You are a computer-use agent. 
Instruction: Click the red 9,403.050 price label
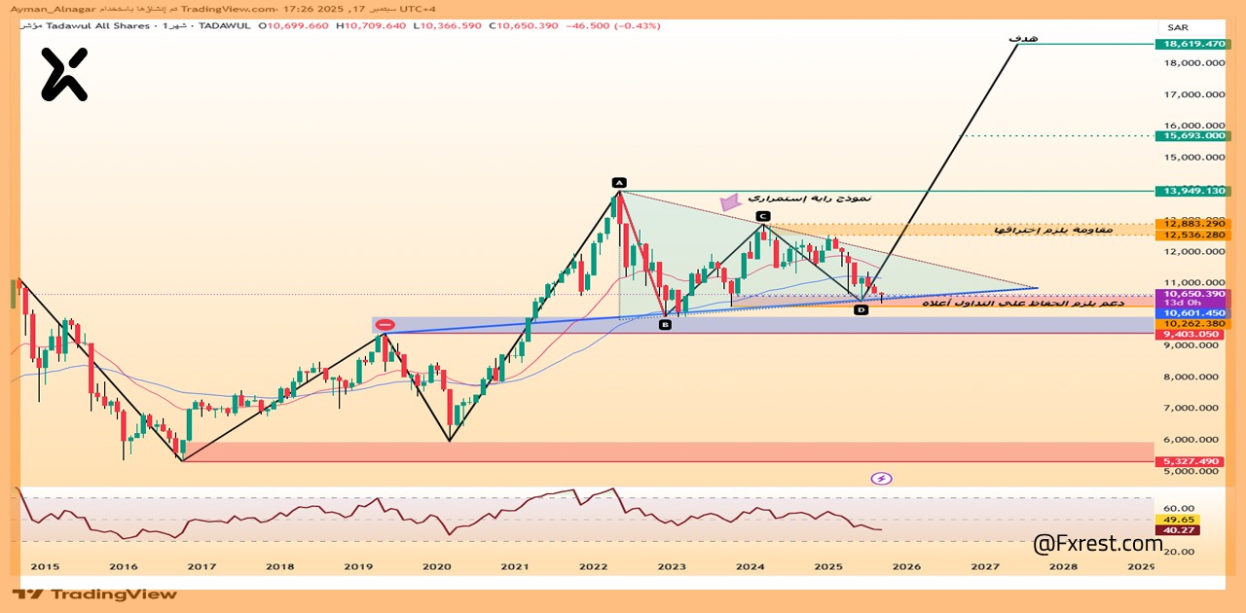pyautogui.click(x=1190, y=335)
